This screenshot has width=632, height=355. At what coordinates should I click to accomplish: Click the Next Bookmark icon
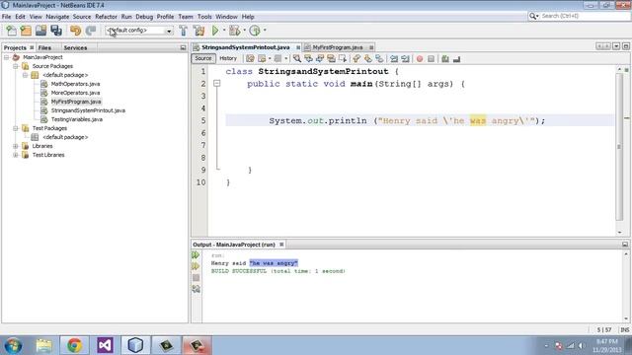click(x=367, y=59)
